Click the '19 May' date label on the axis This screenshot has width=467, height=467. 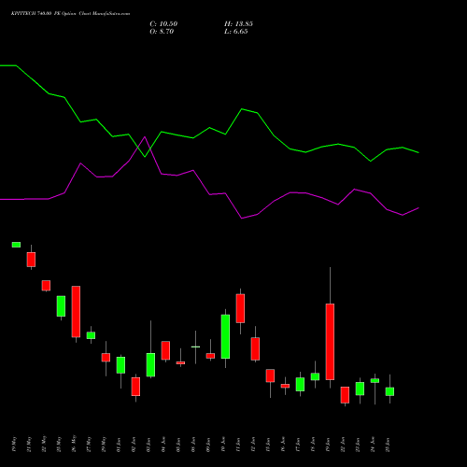[x=14, y=445]
